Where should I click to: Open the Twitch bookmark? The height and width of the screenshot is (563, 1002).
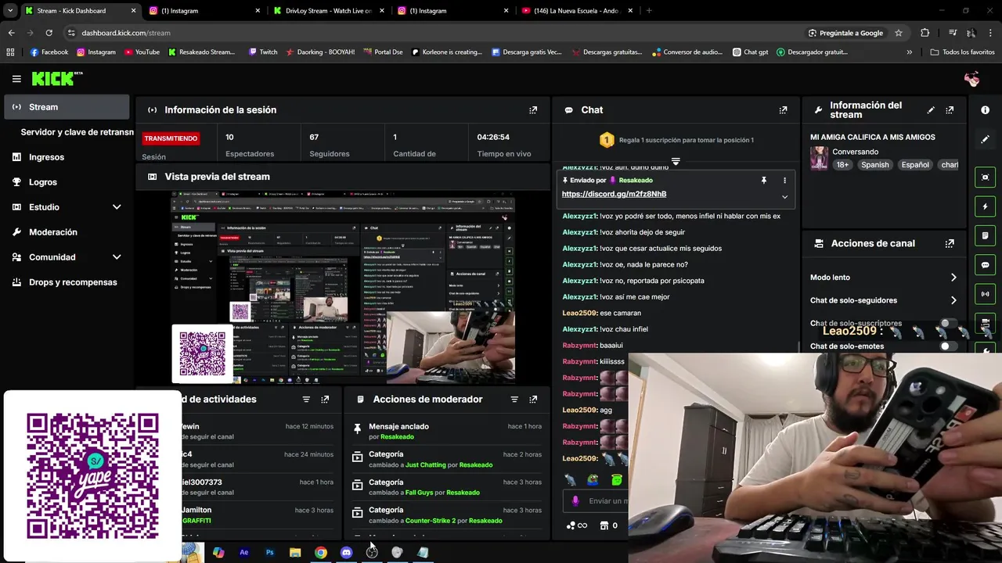[x=263, y=52]
